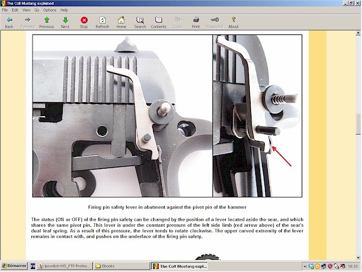Click the taskbar clock showing 16:33
The width and height of the screenshot is (362, 272).
[352, 266]
